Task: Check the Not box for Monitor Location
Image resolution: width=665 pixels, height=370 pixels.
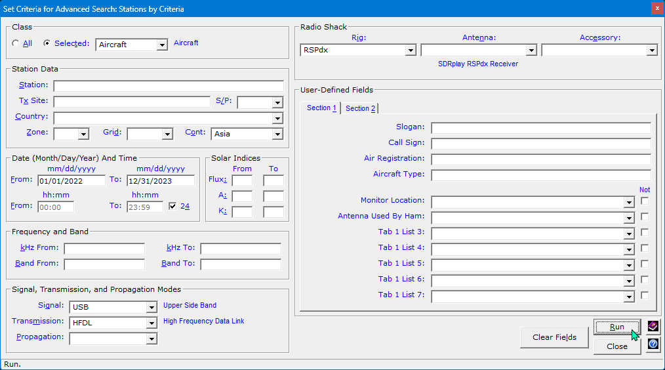Action: coord(645,201)
